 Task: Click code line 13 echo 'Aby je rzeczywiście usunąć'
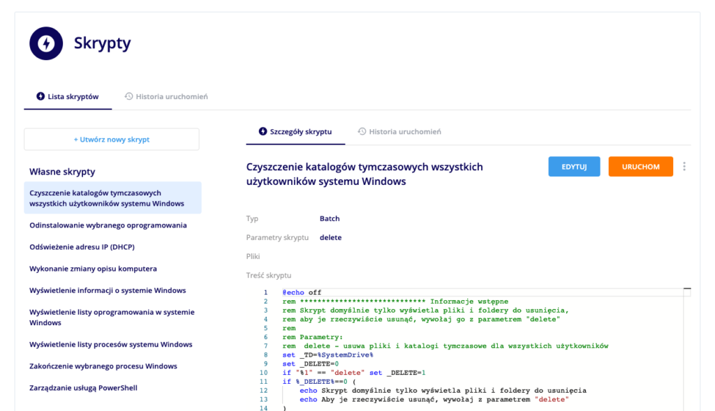point(434,400)
